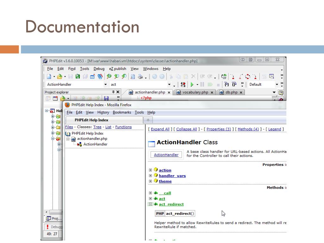Screen dimensions: 324x243
Task: Click the New file icon in PHPEdit toolbar
Action: [49, 77]
